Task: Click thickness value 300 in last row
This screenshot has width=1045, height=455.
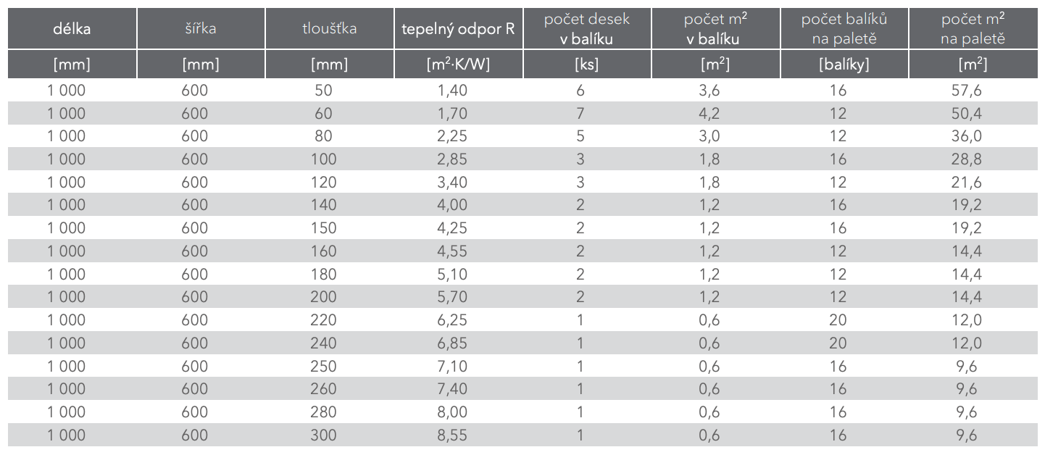Action: click(x=324, y=435)
